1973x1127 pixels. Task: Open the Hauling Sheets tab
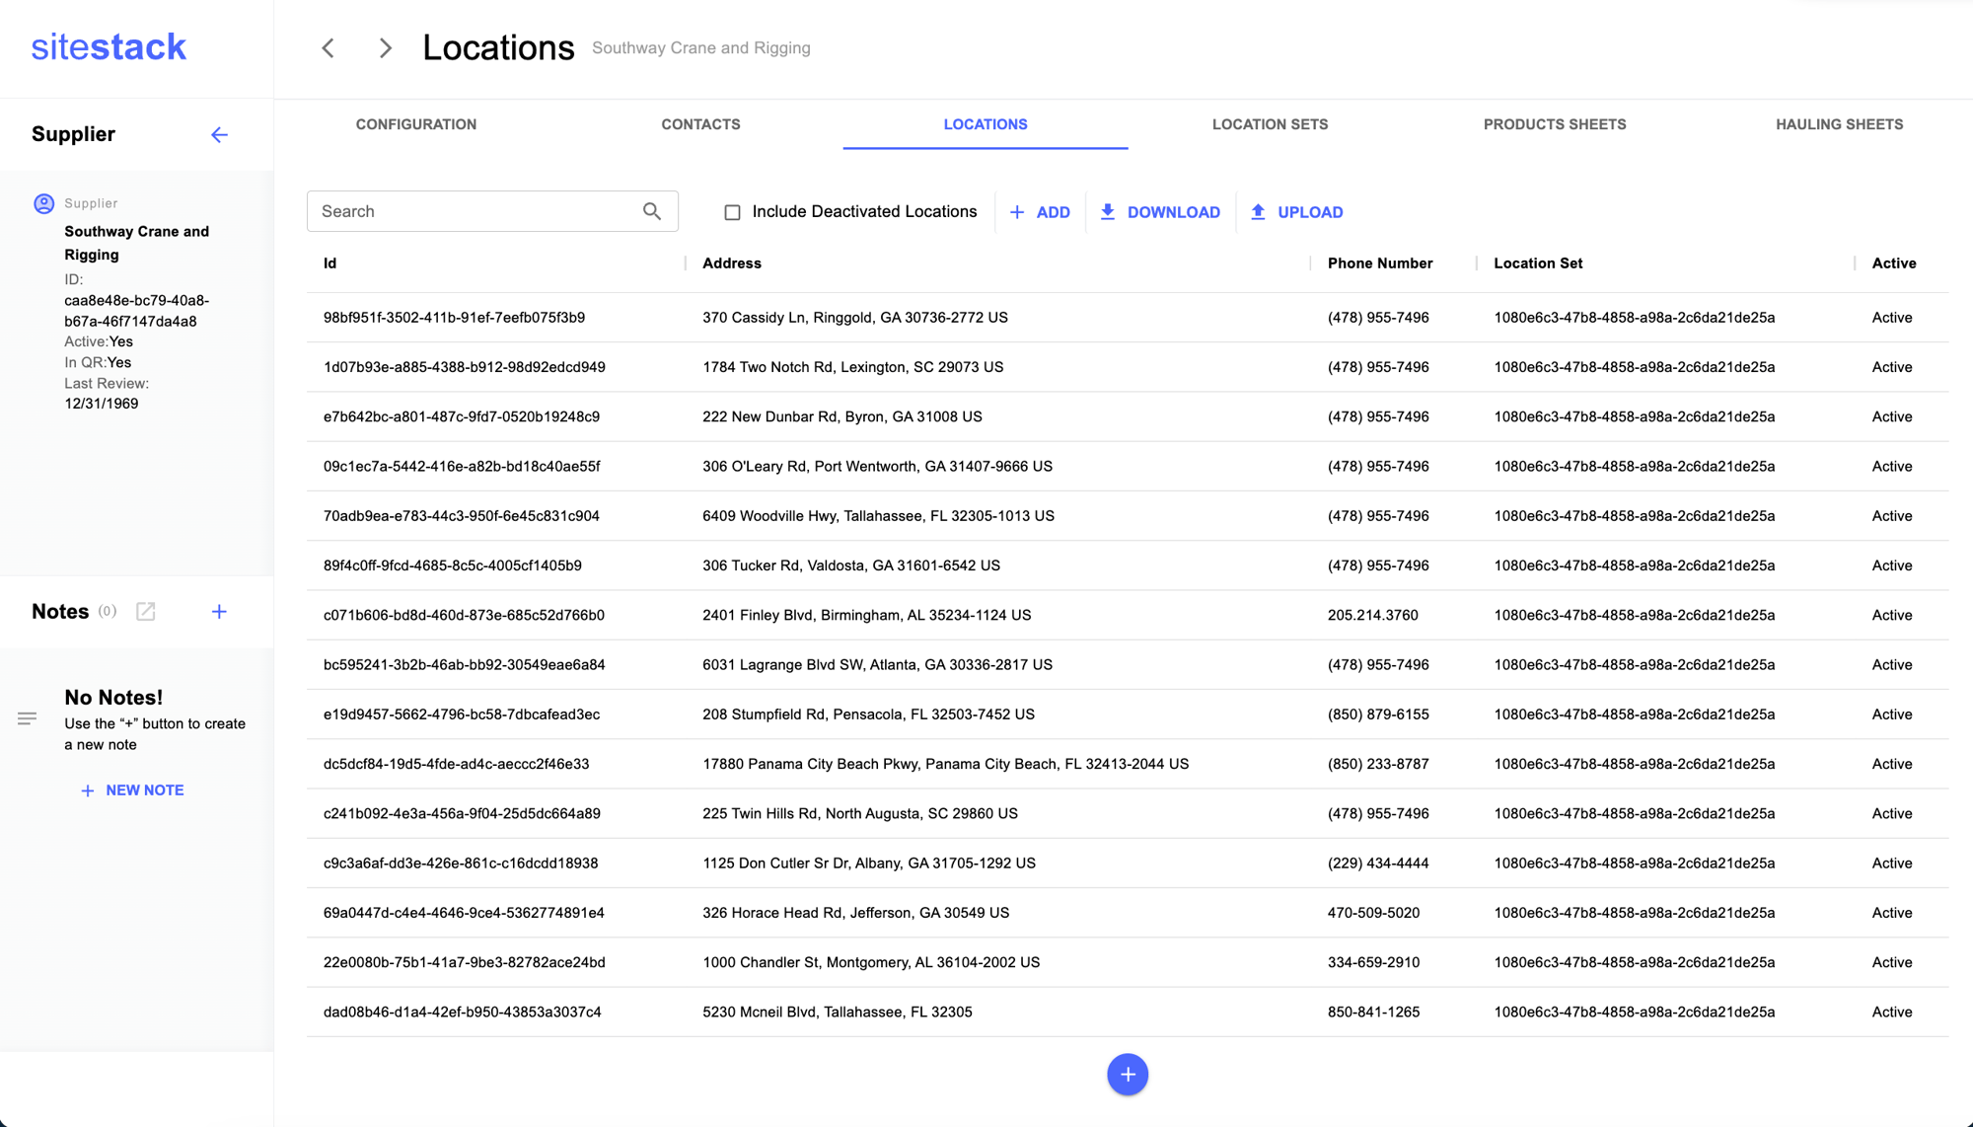1839,124
